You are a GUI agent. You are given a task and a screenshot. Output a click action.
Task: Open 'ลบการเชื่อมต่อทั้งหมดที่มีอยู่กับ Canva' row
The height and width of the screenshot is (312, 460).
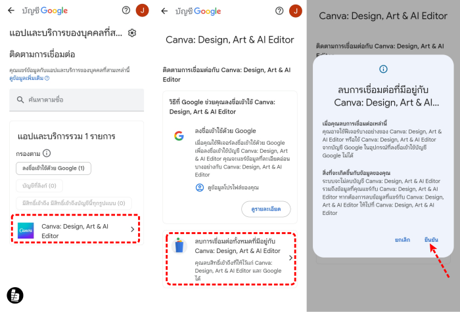tap(231, 259)
